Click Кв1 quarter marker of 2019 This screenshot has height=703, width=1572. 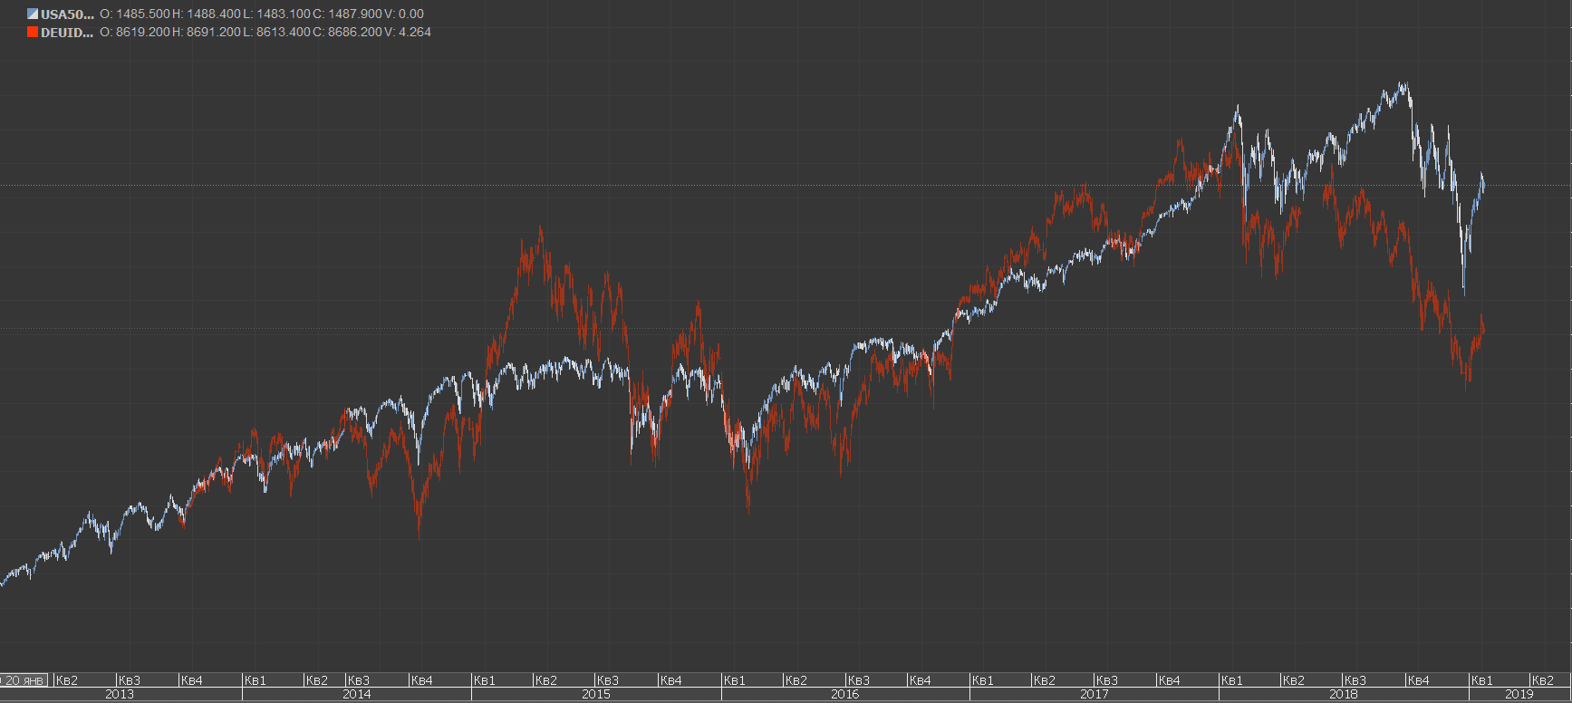click(x=1481, y=680)
